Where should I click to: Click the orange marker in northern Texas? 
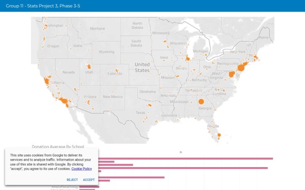pos(149,105)
